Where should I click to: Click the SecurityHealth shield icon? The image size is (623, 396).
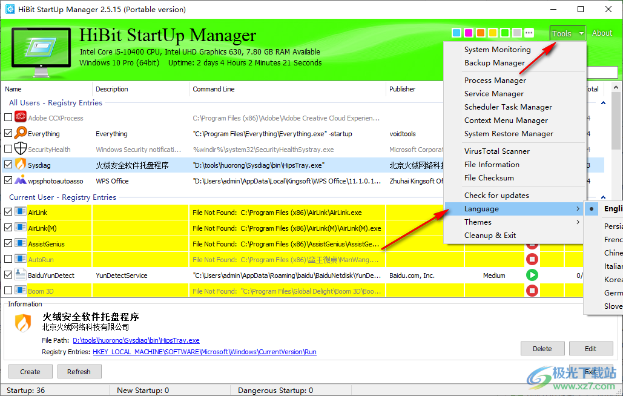[20, 148]
